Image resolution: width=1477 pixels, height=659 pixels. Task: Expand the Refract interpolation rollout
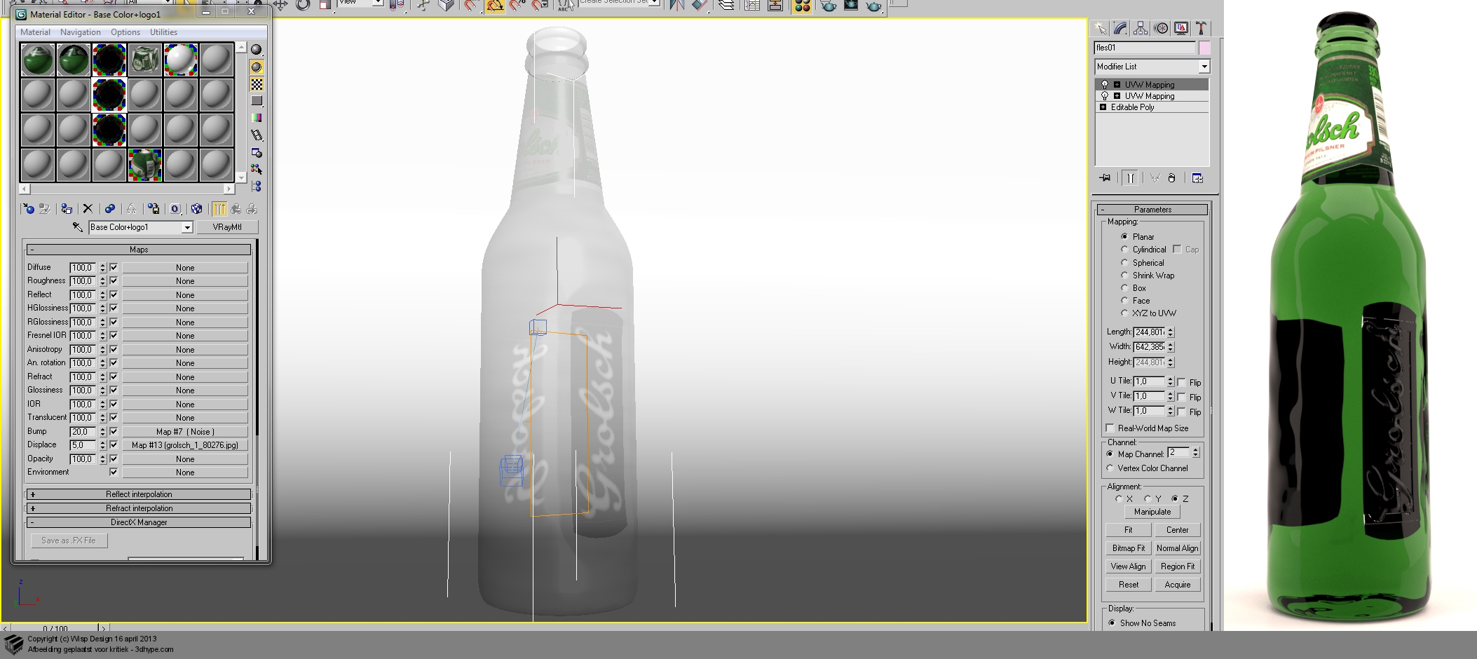pyautogui.click(x=139, y=508)
